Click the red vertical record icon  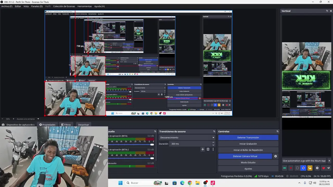[291, 168]
